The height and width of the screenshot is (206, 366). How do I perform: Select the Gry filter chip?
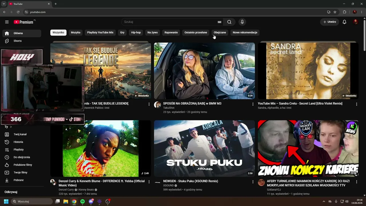(x=122, y=33)
